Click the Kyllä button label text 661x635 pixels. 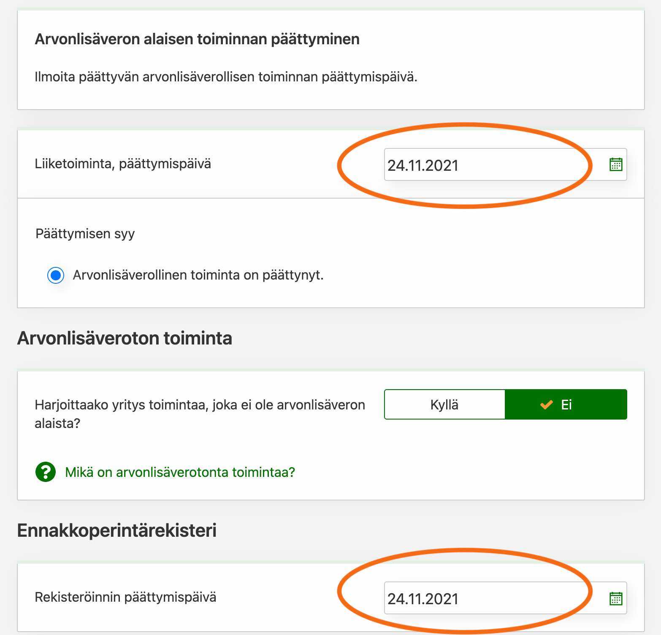pyautogui.click(x=444, y=405)
